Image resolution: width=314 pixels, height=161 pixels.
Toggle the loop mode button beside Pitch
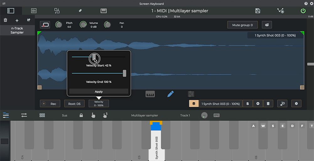tap(45, 25)
